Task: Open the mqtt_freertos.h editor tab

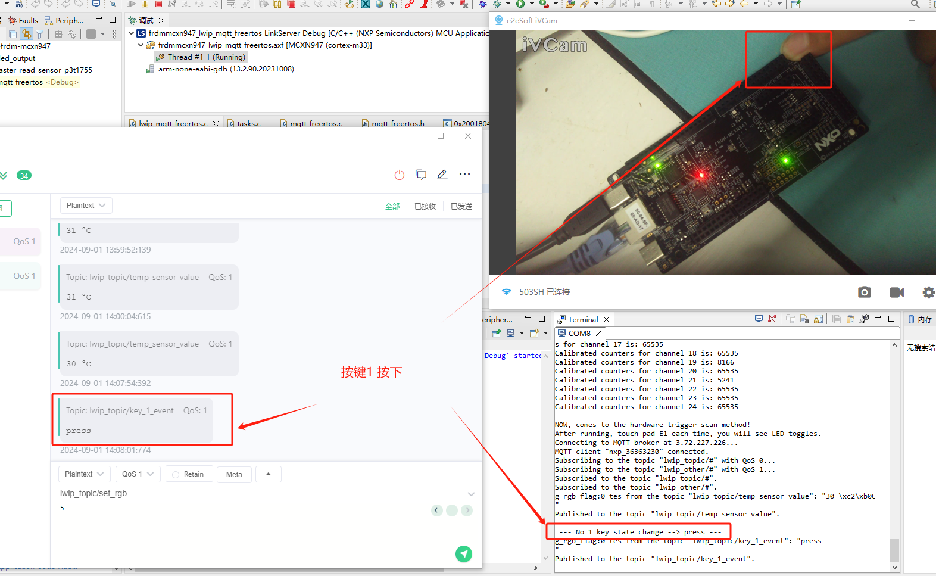Action: click(393, 123)
